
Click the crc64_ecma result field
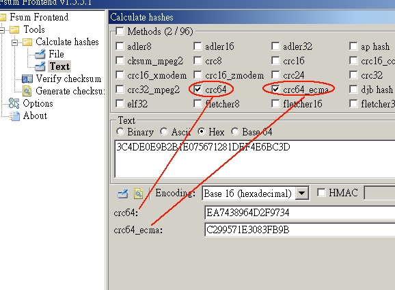pos(300,230)
